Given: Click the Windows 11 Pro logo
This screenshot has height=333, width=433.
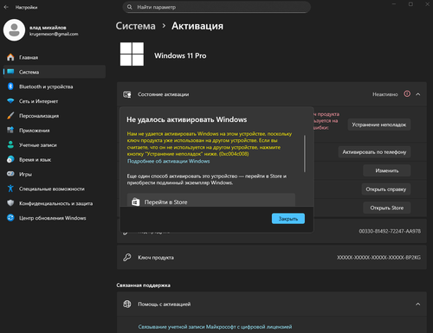Looking at the screenshot, I should [132, 54].
